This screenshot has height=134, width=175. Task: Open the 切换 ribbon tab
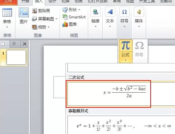[x=65, y=2]
